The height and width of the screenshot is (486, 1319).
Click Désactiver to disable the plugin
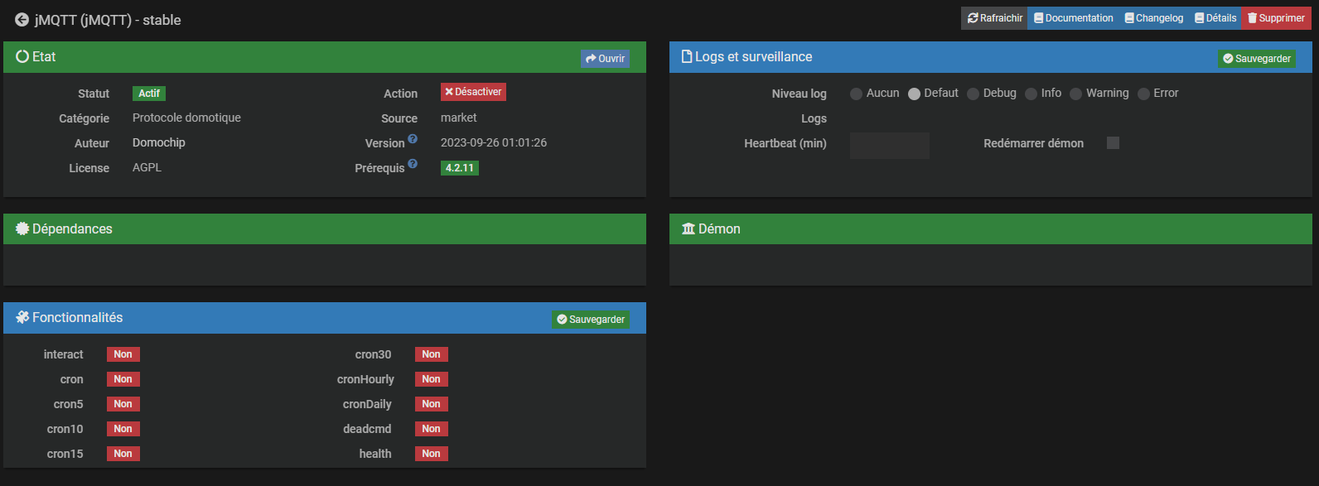pyautogui.click(x=473, y=92)
